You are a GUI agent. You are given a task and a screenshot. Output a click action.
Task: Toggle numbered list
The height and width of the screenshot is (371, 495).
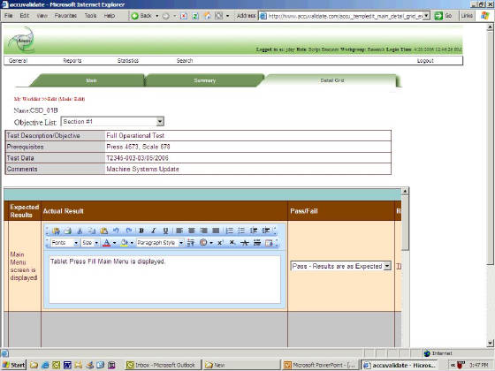pos(230,231)
